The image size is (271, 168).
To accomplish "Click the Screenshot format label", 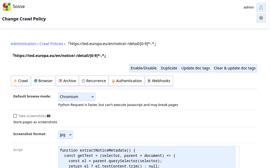I will pyautogui.click(x=30, y=134).
